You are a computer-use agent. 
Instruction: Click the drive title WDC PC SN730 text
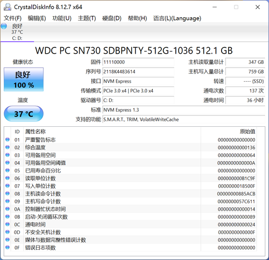pos(134,50)
